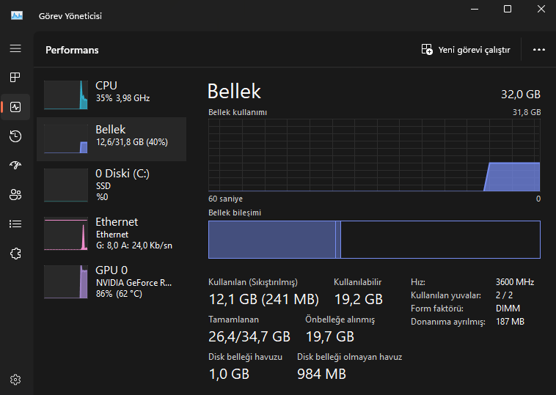Viewport: 556px width, 395px height.
Task: Select the CPU performance item
Action: tap(111, 92)
